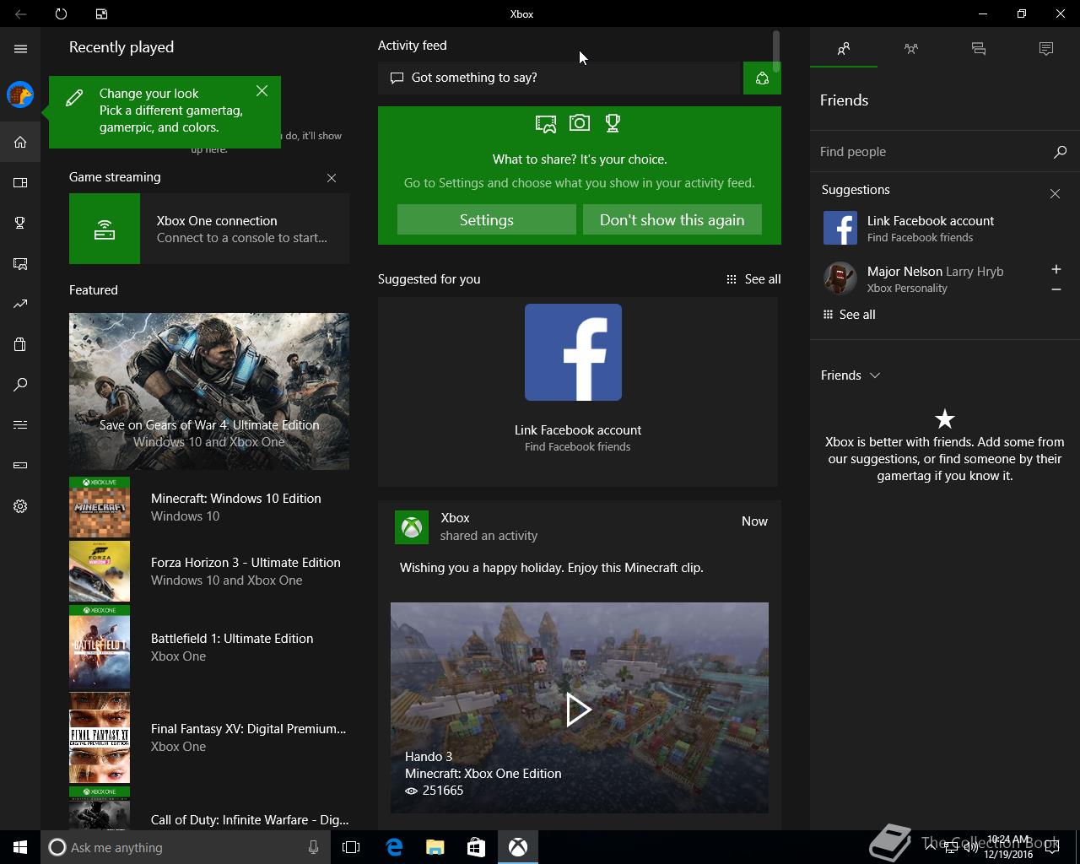The height and width of the screenshot is (864, 1080).
Task: Open Connection console icon in the sidebar
Action: click(20, 465)
